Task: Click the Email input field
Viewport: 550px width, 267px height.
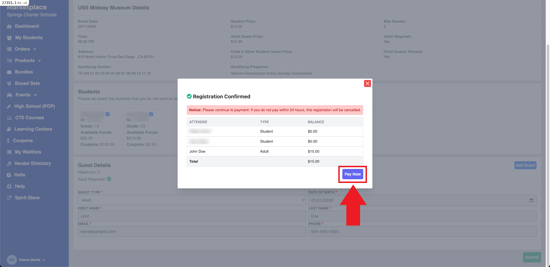Action: pyautogui.click(x=192, y=232)
